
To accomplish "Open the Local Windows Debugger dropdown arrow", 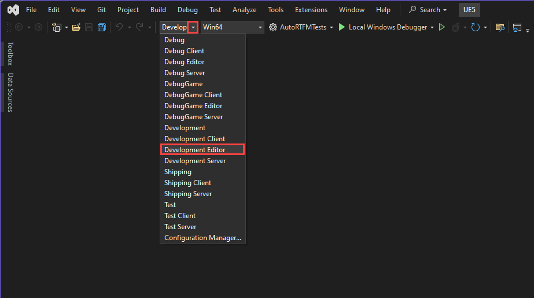I will coord(432,27).
